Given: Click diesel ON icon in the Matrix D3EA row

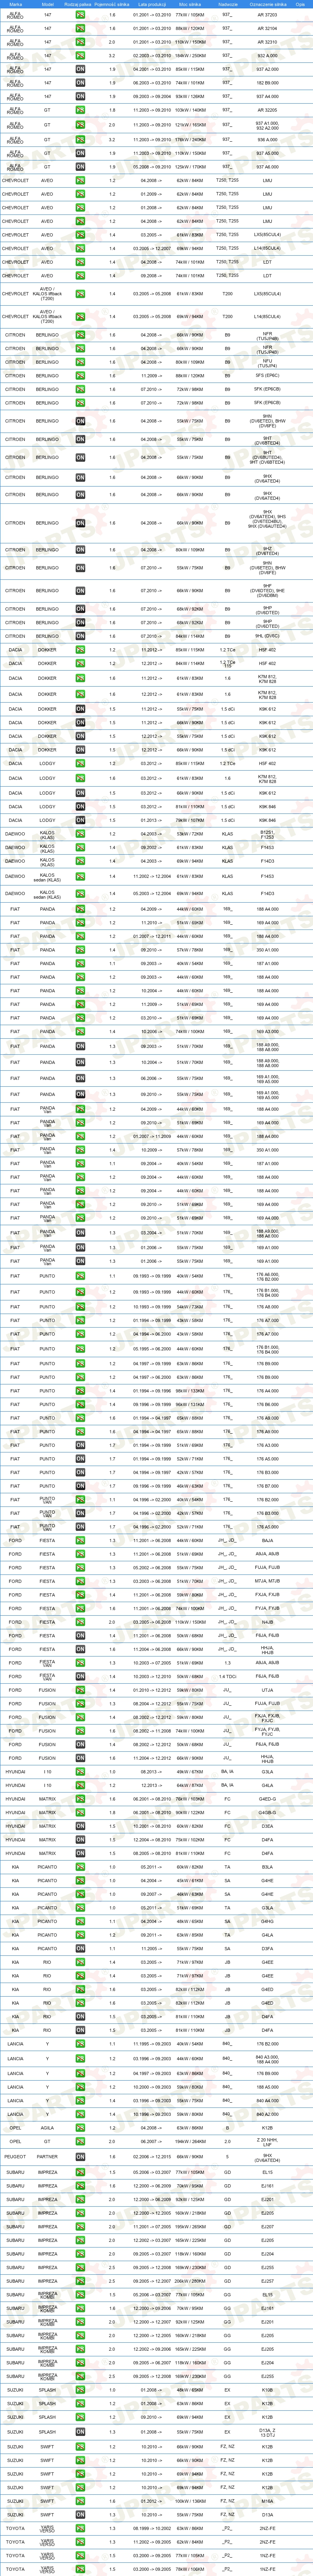Looking at the screenshot, I should coord(80,1826).
